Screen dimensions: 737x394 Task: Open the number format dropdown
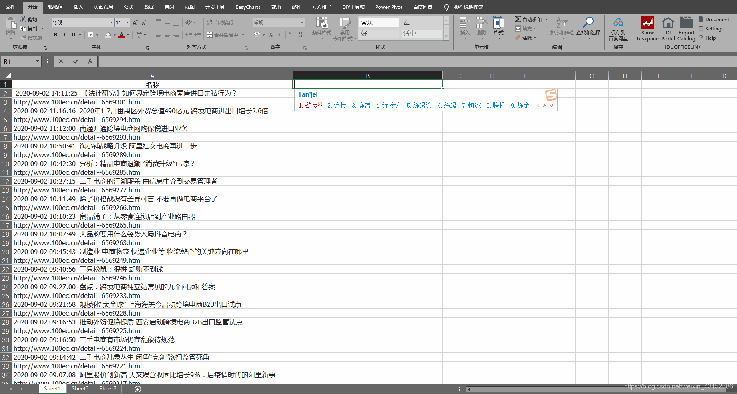click(x=302, y=22)
